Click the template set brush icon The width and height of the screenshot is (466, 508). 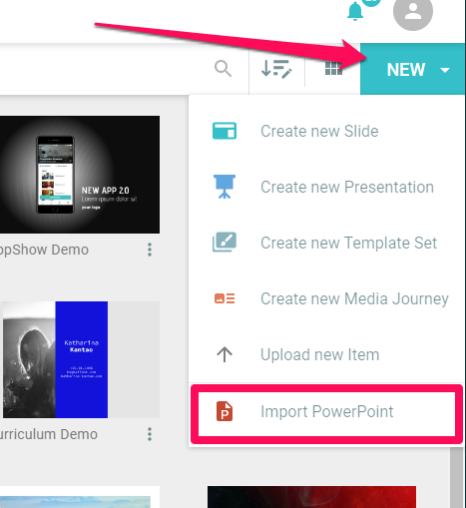click(x=225, y=242)
